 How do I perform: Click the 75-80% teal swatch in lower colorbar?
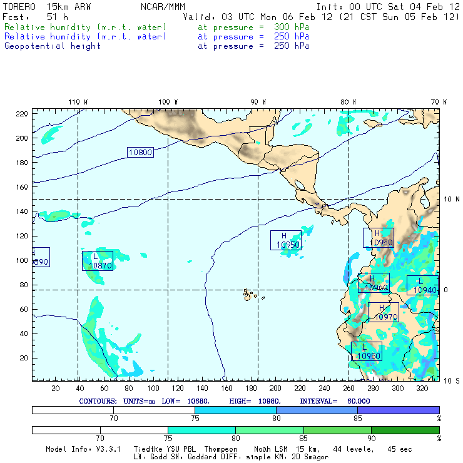tap(201, 430)
